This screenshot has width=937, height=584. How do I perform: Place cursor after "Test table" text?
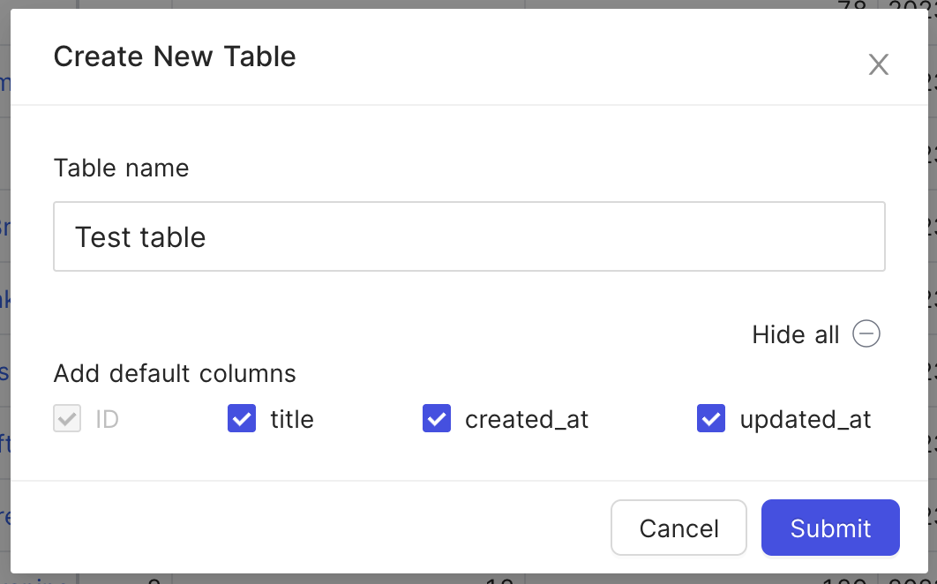coord(207,236)
